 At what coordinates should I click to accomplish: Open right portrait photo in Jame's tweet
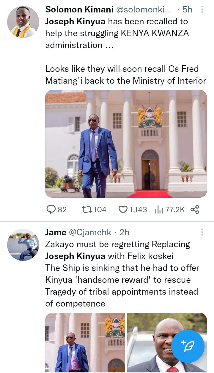point(155,343)
